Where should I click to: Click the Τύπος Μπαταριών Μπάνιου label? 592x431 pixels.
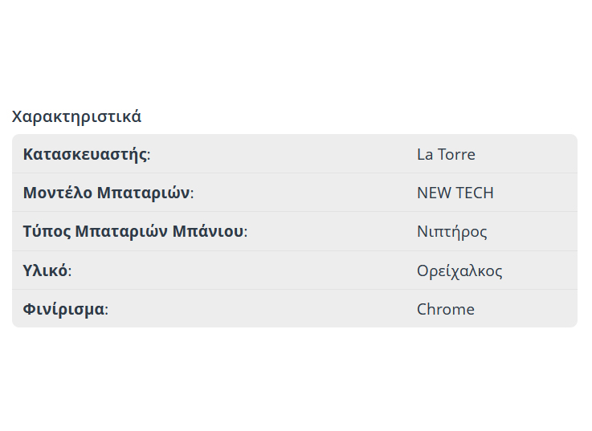[x=134, y=232]
